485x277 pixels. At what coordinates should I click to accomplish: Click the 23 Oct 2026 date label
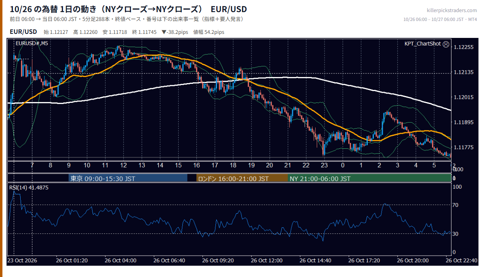tap(23, 260)
